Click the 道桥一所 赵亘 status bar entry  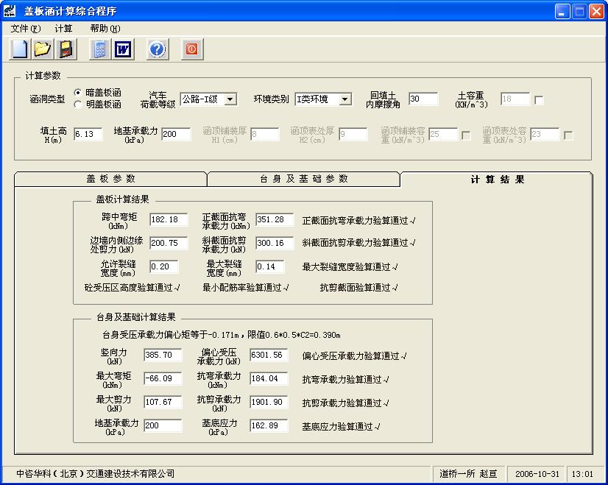click(468, 474)
